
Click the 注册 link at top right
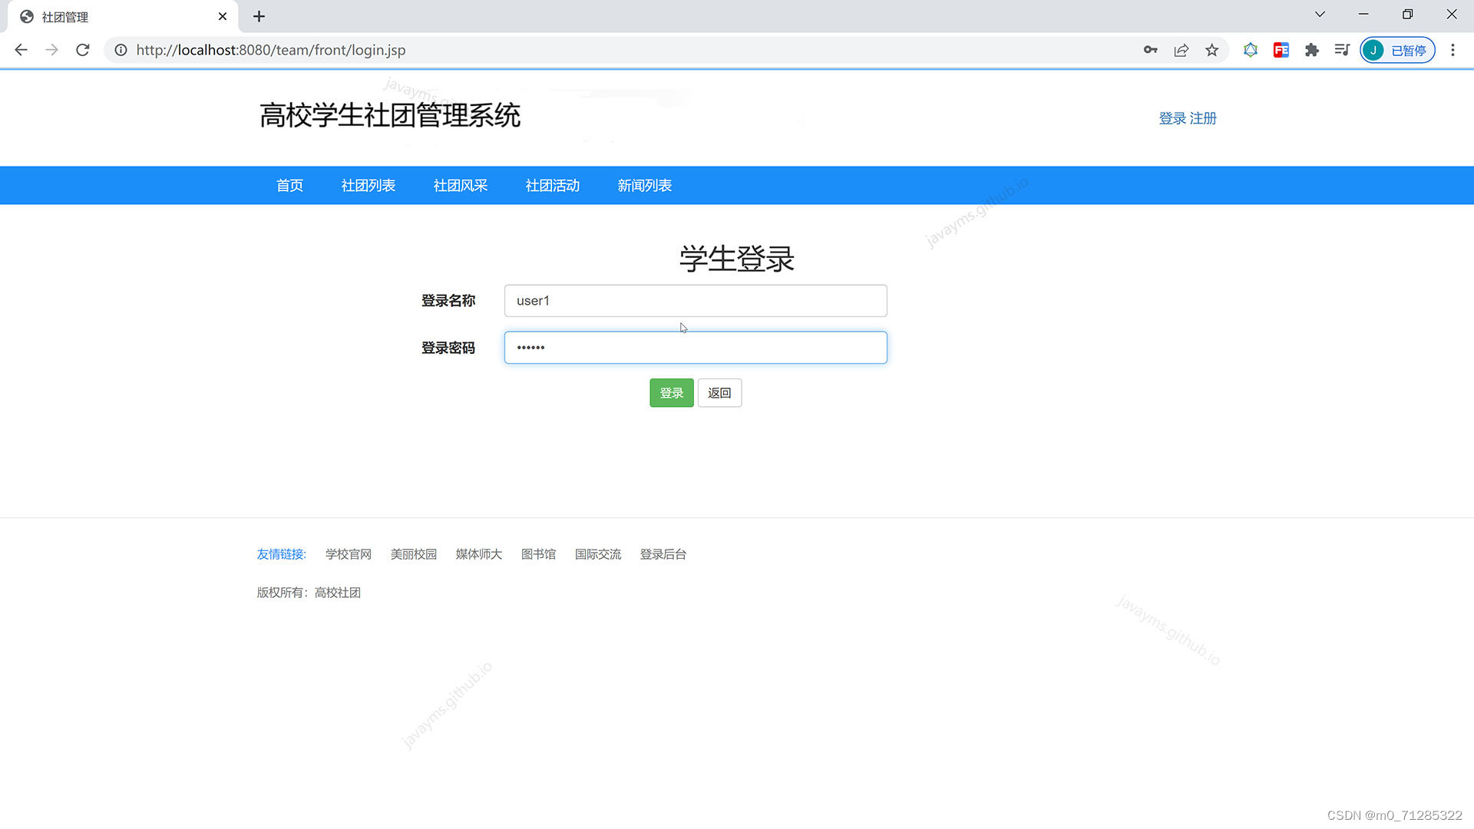click(1203, 118)
